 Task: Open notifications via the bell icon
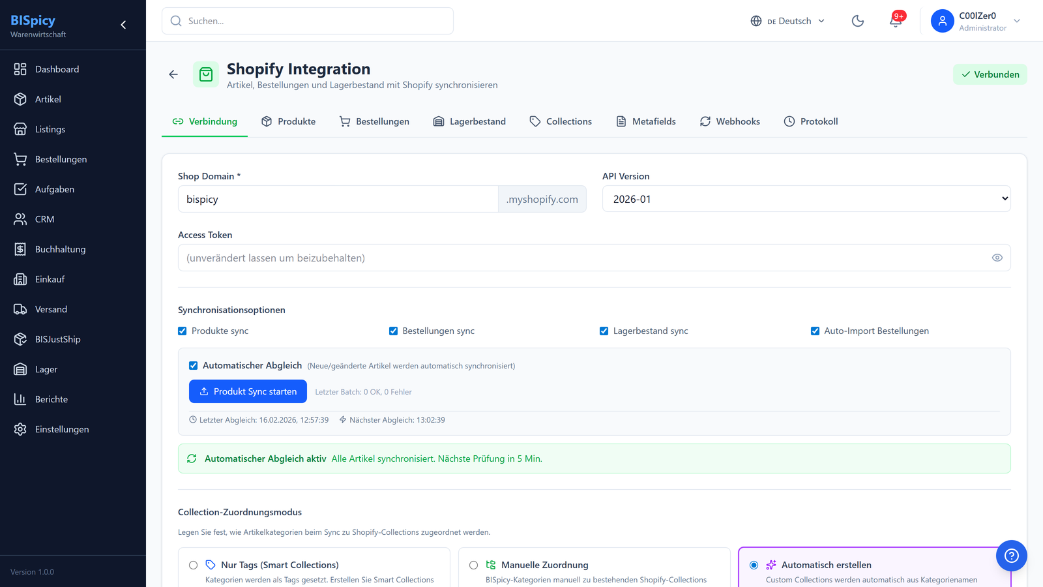[x=894, y=22]
